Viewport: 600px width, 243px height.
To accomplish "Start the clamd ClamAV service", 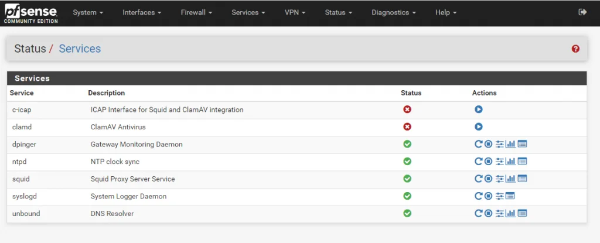I will click(x=478, y=126).
